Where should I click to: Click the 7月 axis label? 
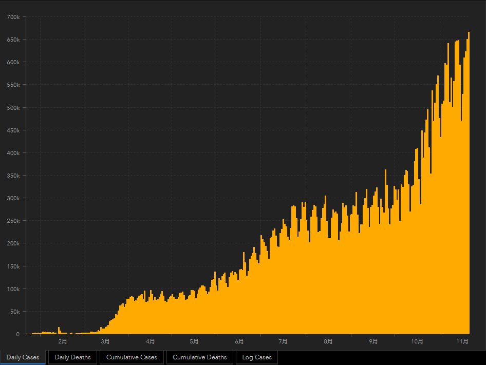pos(283,341)
